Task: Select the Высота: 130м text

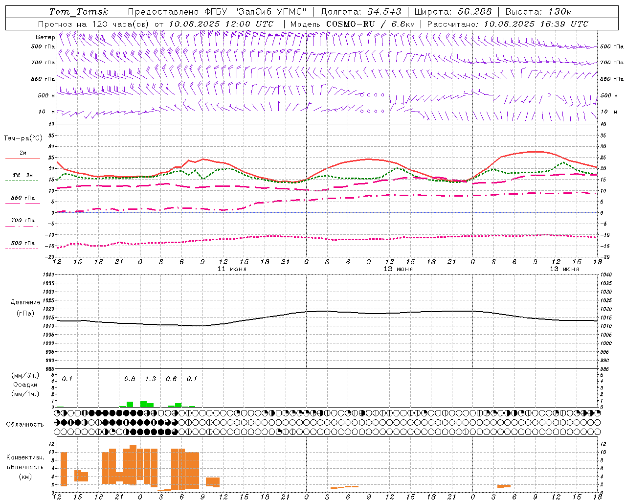Action: click(x=538, y=12)
